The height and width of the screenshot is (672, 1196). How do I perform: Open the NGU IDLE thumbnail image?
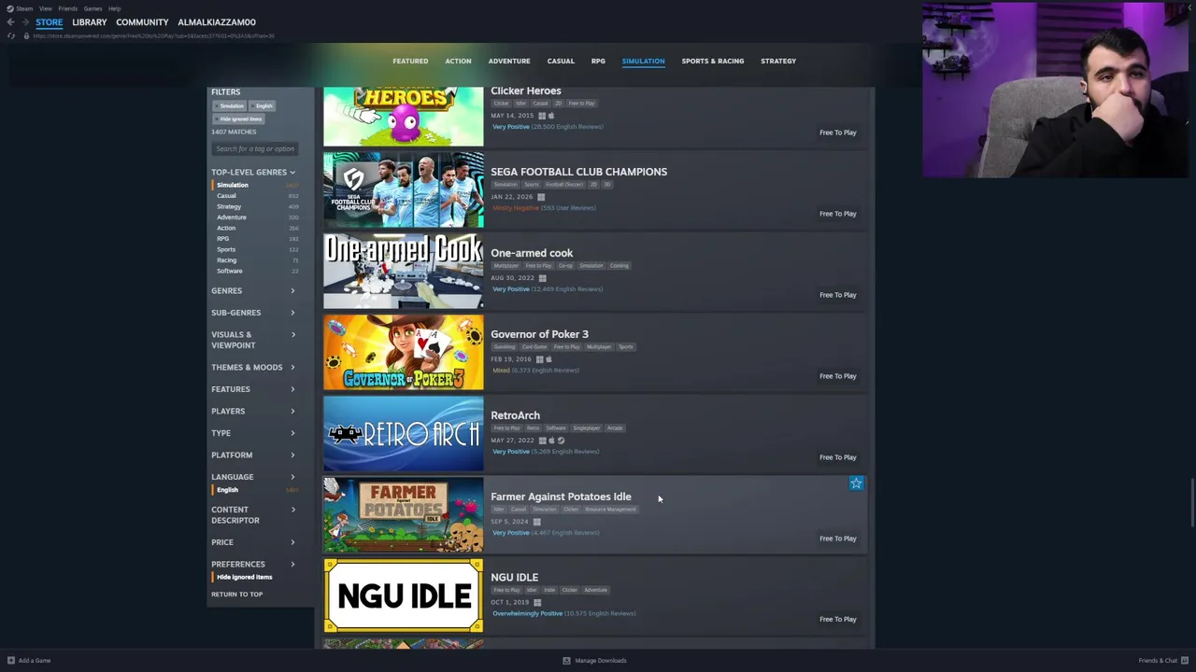tap(404, 595)
